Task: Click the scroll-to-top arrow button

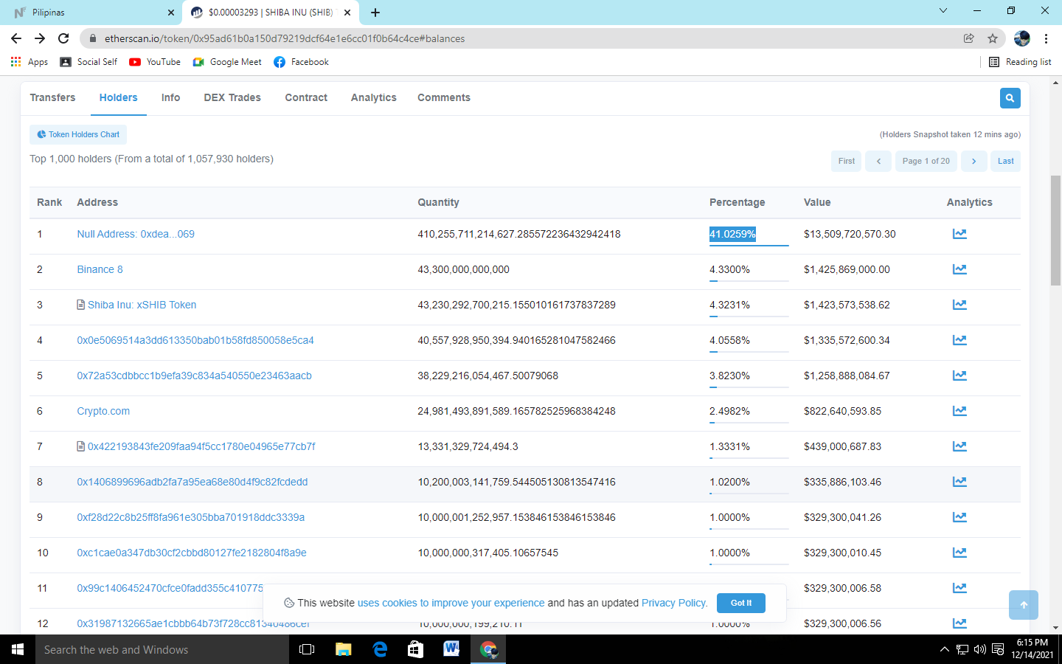Action: pyautogui.click(x=1024, y=605)
